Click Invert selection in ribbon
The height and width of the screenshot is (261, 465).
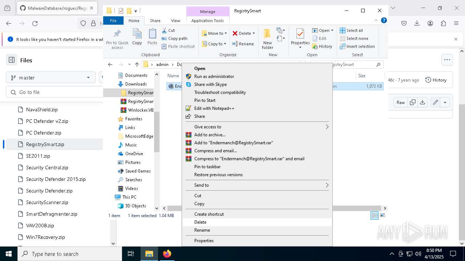tap(357, 46)
